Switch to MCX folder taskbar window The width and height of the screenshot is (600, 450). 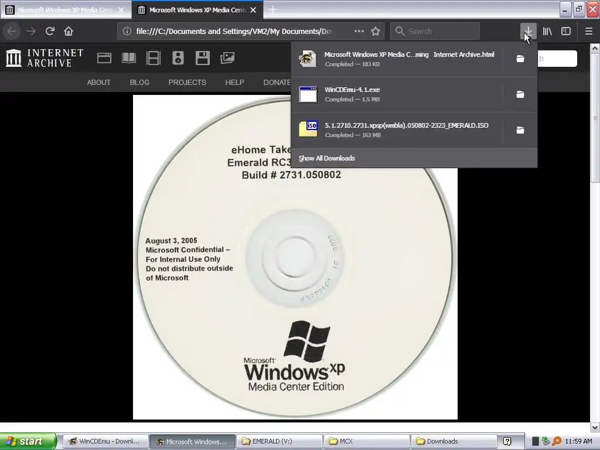coord(366,441)
